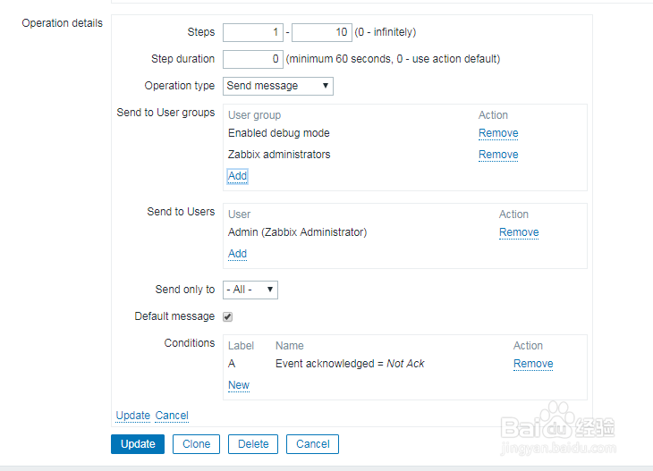Click the Cancel link in operation details
653x471 pixels.
click(172, 416)
